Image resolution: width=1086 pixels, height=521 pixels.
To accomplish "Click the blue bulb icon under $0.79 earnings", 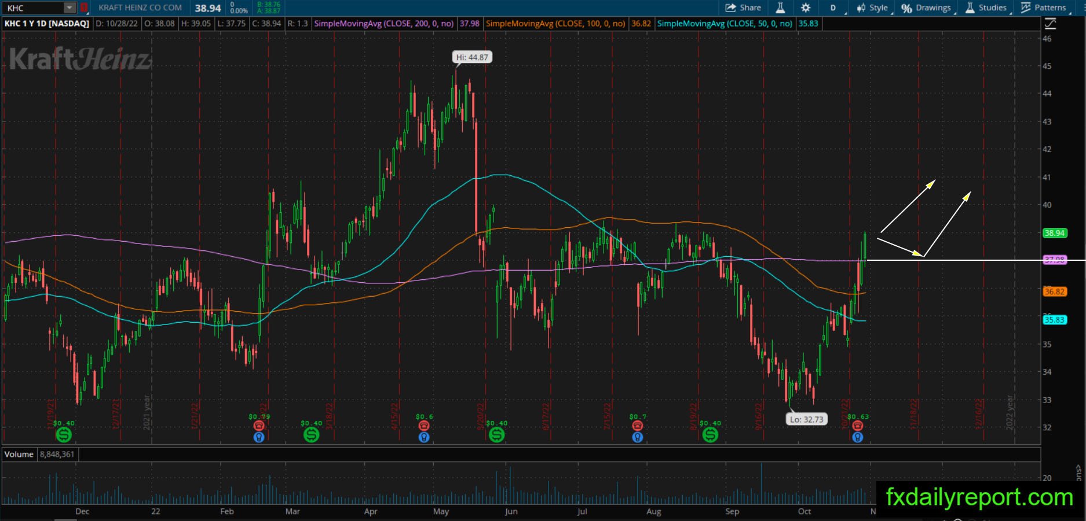I will [x=259, y=437].
